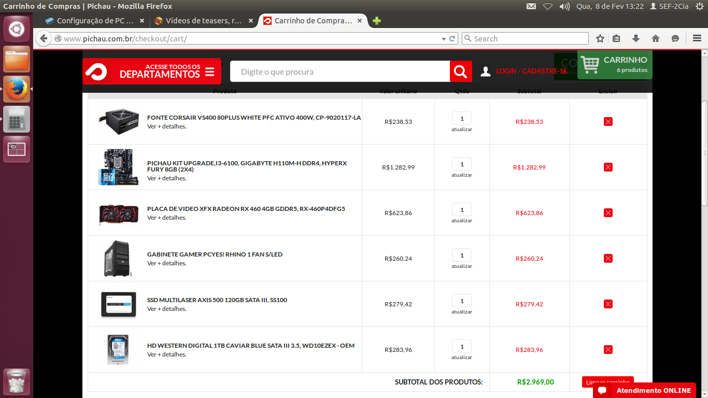Bookmark this page with the star icon
This screenshot has width=708, height=398.
(600, 38)
